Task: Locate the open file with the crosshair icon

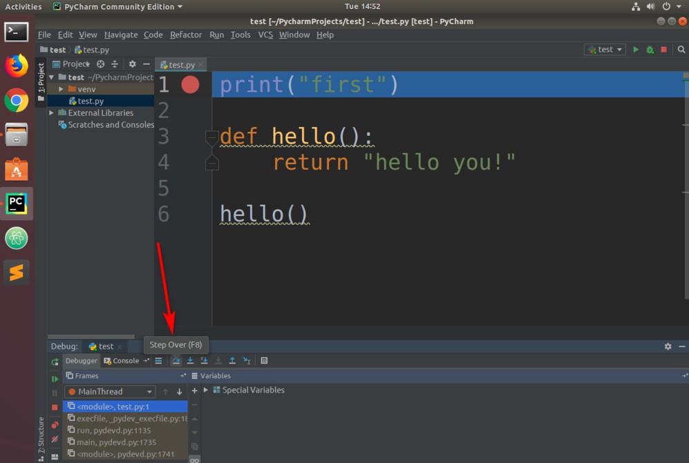Action: coord(101,64)
